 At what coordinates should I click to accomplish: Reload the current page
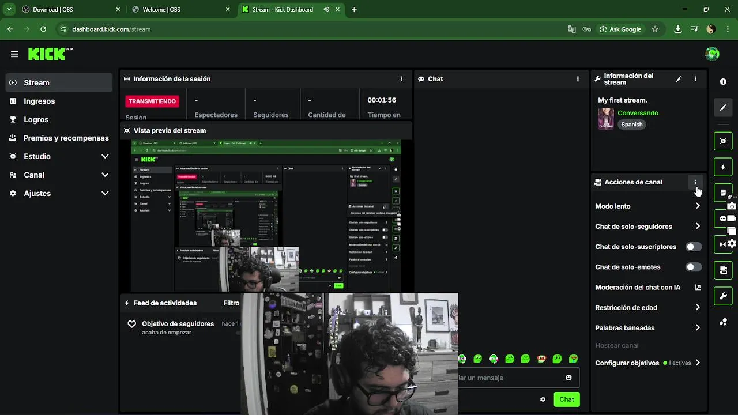[43, 29]
